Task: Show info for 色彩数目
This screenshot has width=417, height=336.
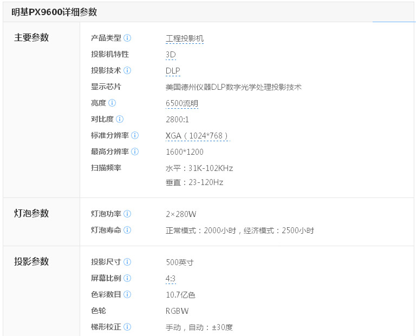Action: [127, 294]
